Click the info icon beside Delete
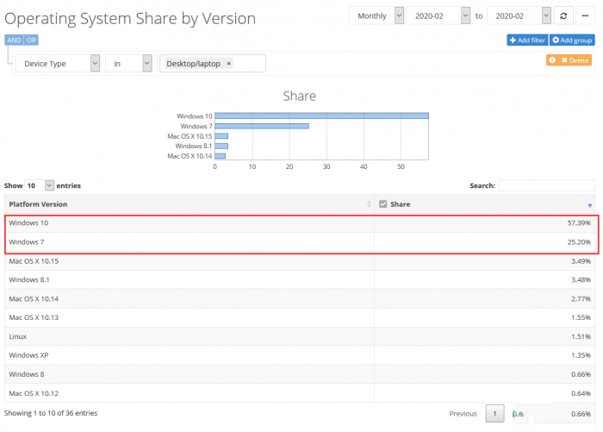Viewport: 603px width, 432px height. click(552, 60)
